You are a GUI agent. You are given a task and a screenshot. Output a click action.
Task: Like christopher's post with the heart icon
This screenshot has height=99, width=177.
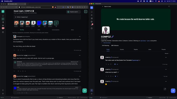tap(23, 50)
